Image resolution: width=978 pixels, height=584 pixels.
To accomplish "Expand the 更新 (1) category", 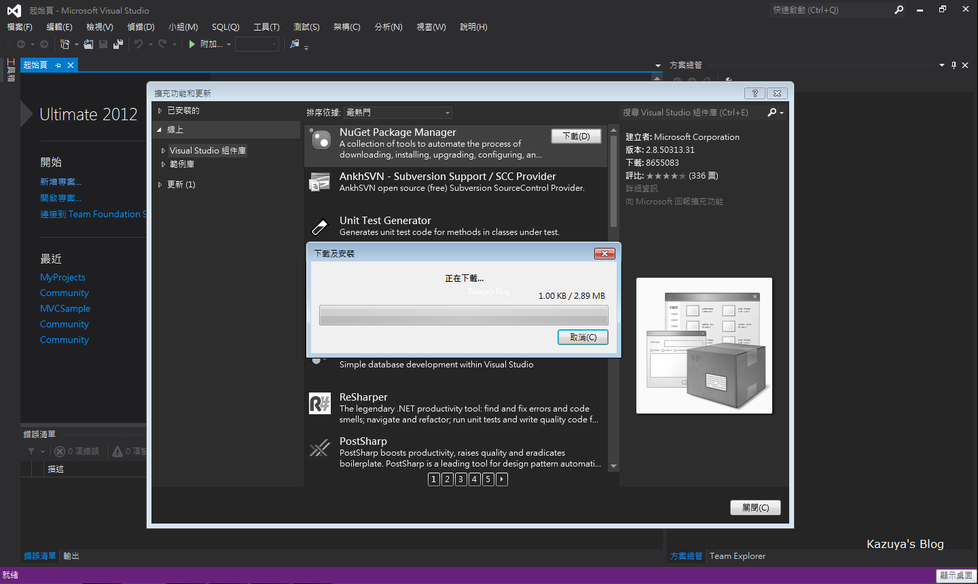I will pos(160,185).
